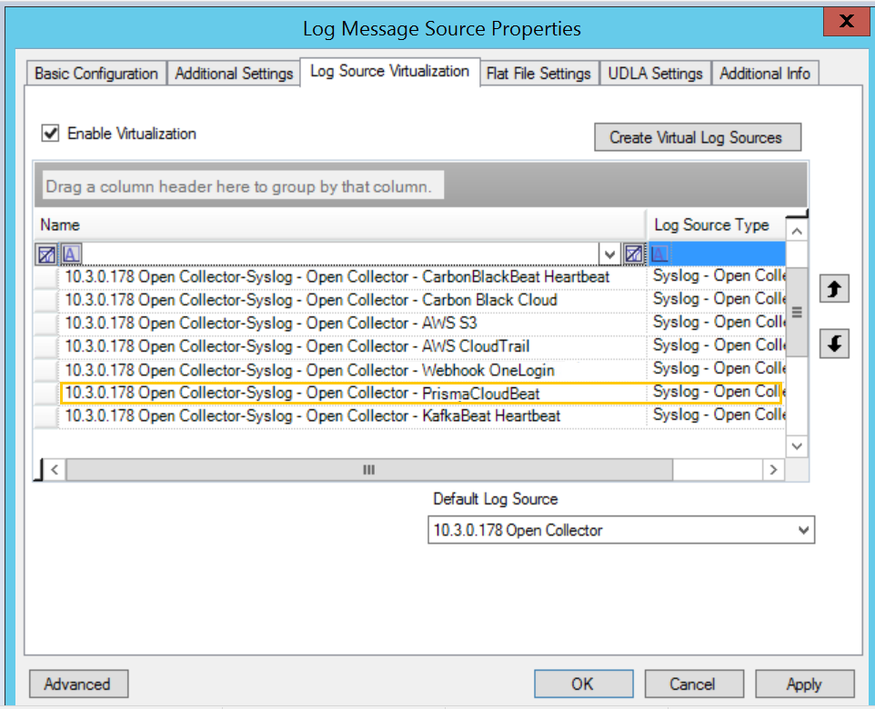Open the Default Log Source dropdown
This screenshot has height=709, width=875.
point(802,530)
